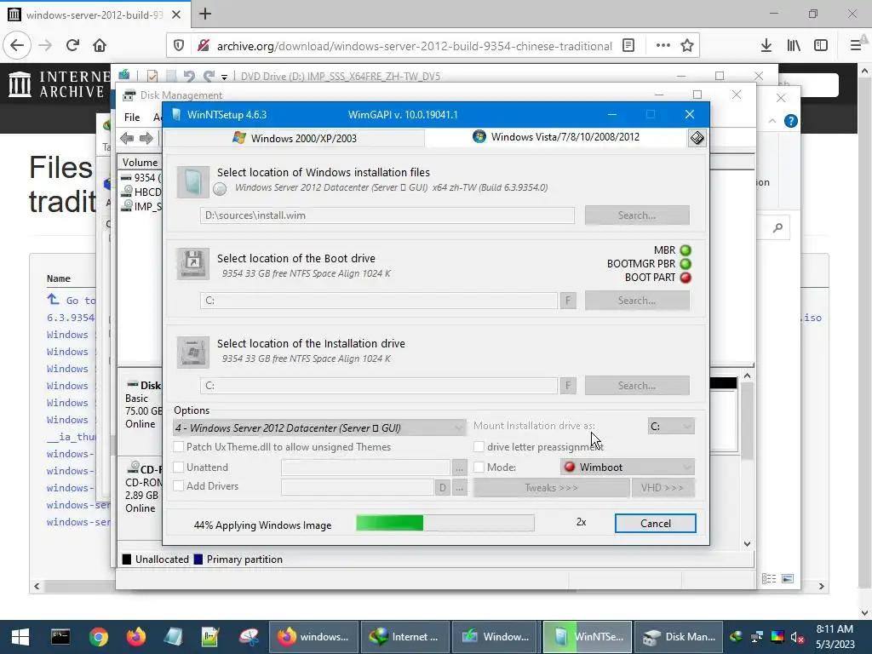Screen dimensions: 872x654
Task: Click Primary partition blue legend swatch
Action: (x=198, y=559)
